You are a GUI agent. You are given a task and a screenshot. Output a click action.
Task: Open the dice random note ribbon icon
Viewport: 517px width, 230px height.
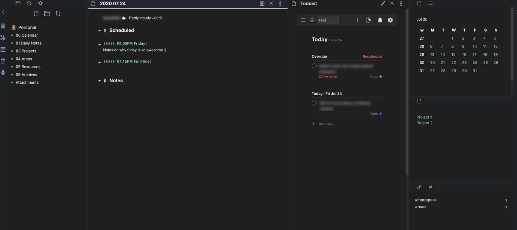3,61
